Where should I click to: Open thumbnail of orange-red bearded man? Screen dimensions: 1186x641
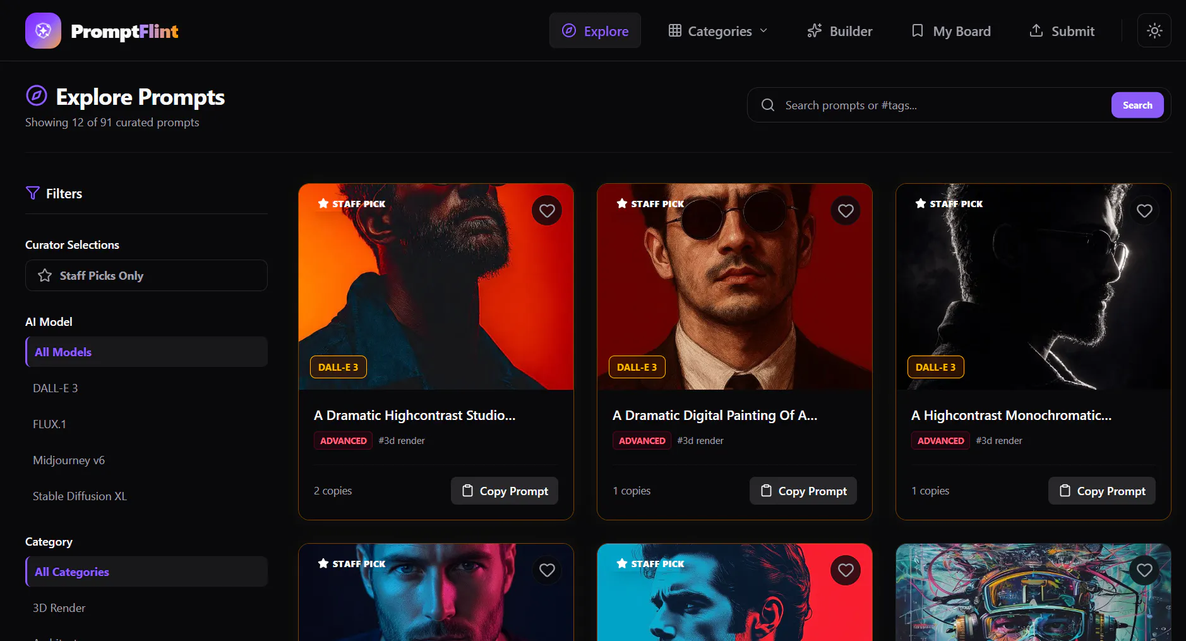pyautogui.click(x=436, y=287)
